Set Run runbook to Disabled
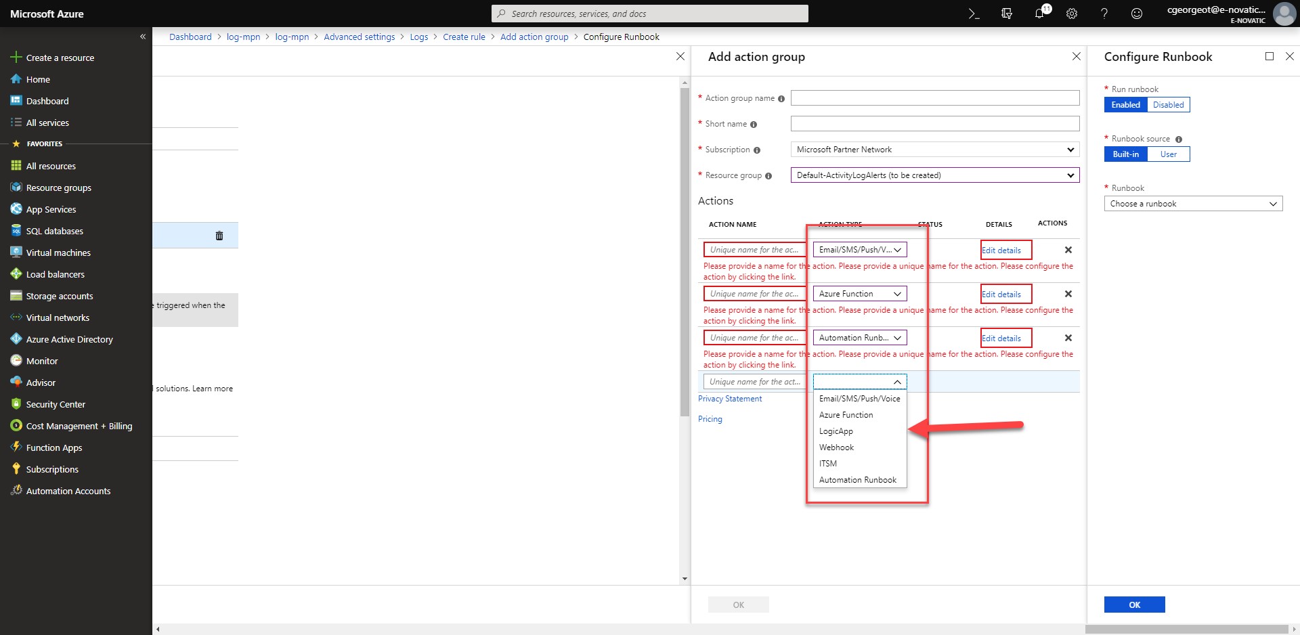 [x=1169, y=105]
